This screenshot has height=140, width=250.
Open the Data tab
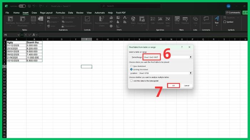70,13
